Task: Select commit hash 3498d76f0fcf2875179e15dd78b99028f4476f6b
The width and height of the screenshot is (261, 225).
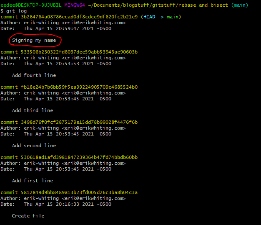Action: (x=79, y=122)
